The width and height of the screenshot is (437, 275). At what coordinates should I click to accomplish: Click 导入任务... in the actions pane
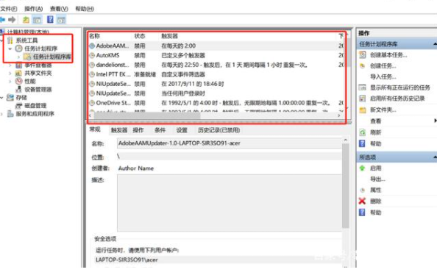pos(383,76)
